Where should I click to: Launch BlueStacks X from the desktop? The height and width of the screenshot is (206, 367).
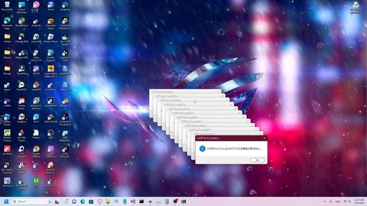pyautogui.click(x=22, y=22)
